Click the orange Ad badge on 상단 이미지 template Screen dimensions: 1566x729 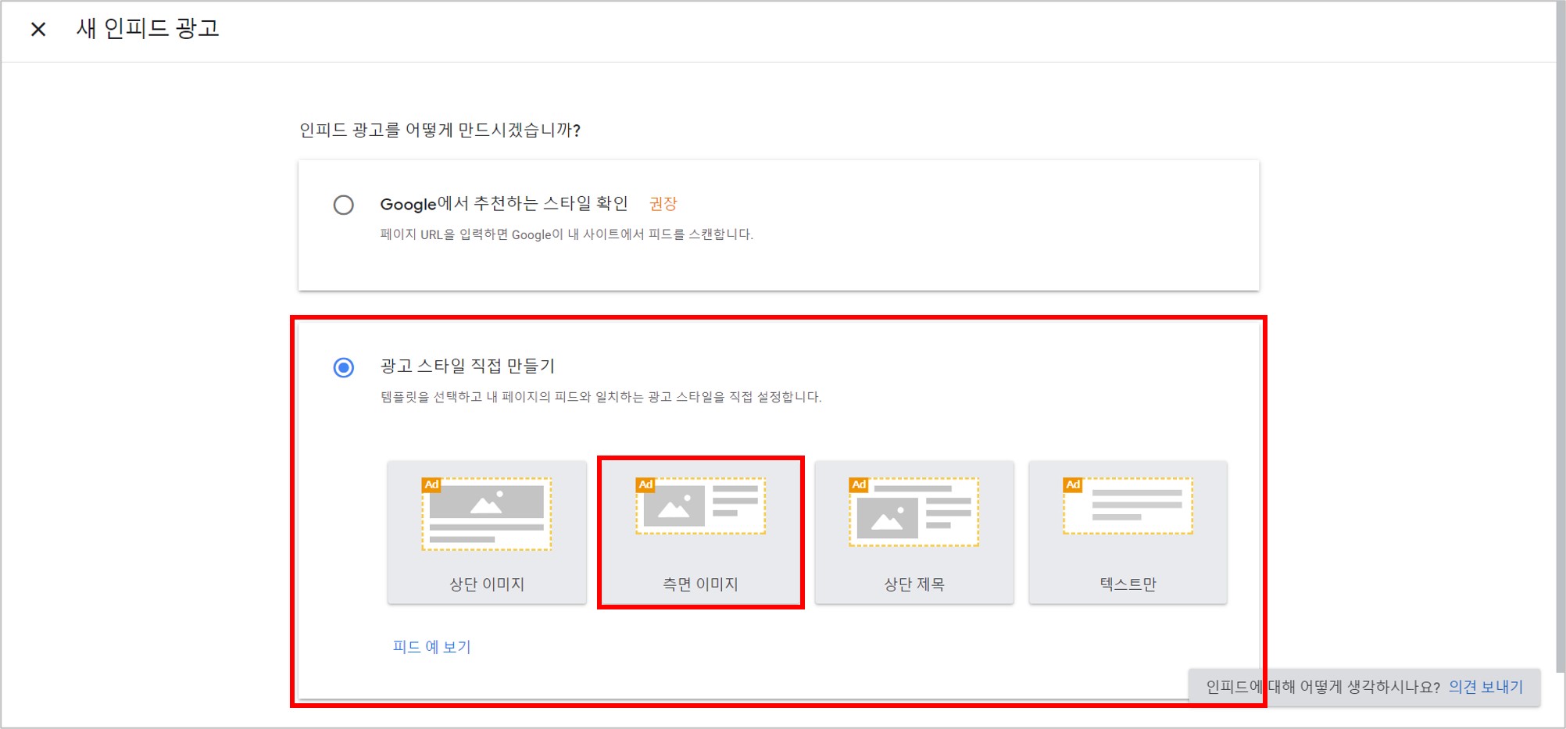point(432,484)
